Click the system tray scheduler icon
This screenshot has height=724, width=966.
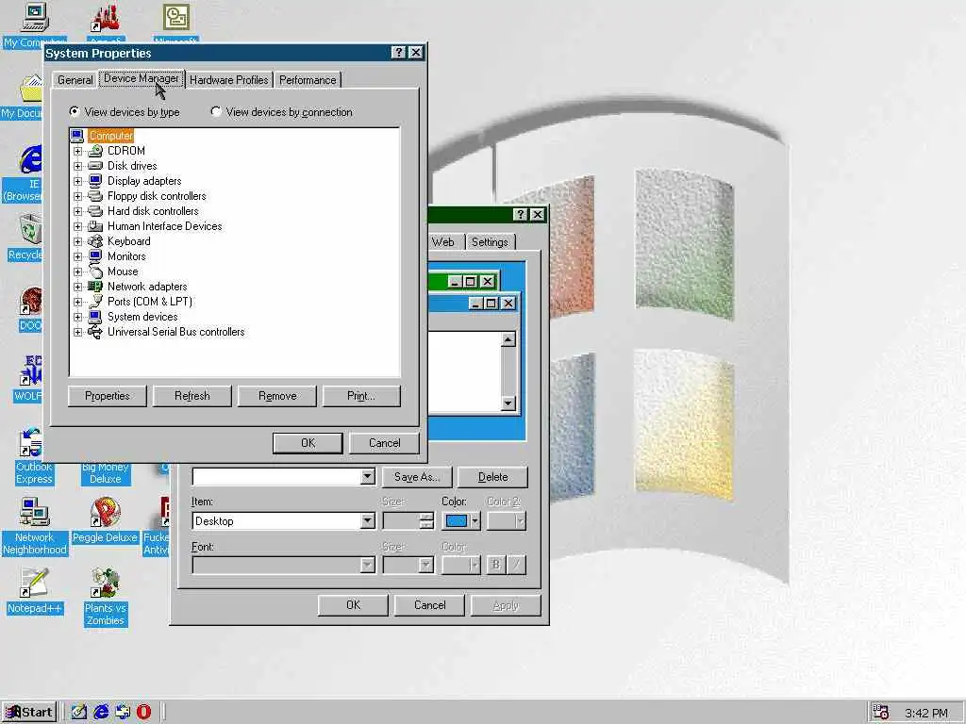pyautogui.click(x=880, y=713)
